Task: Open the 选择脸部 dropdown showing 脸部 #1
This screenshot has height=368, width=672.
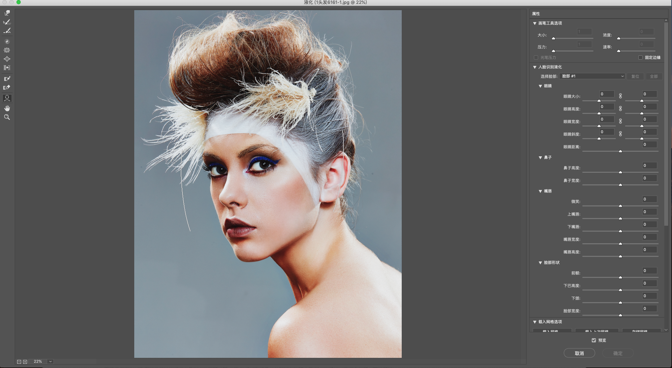Action: [593, 76]
